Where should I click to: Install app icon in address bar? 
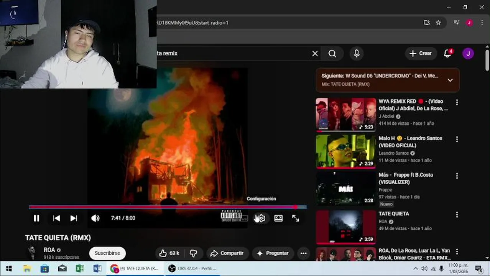coord(427,23)
